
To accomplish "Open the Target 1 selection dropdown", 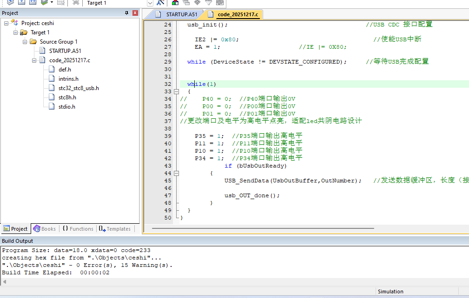I will pos(150,3).
